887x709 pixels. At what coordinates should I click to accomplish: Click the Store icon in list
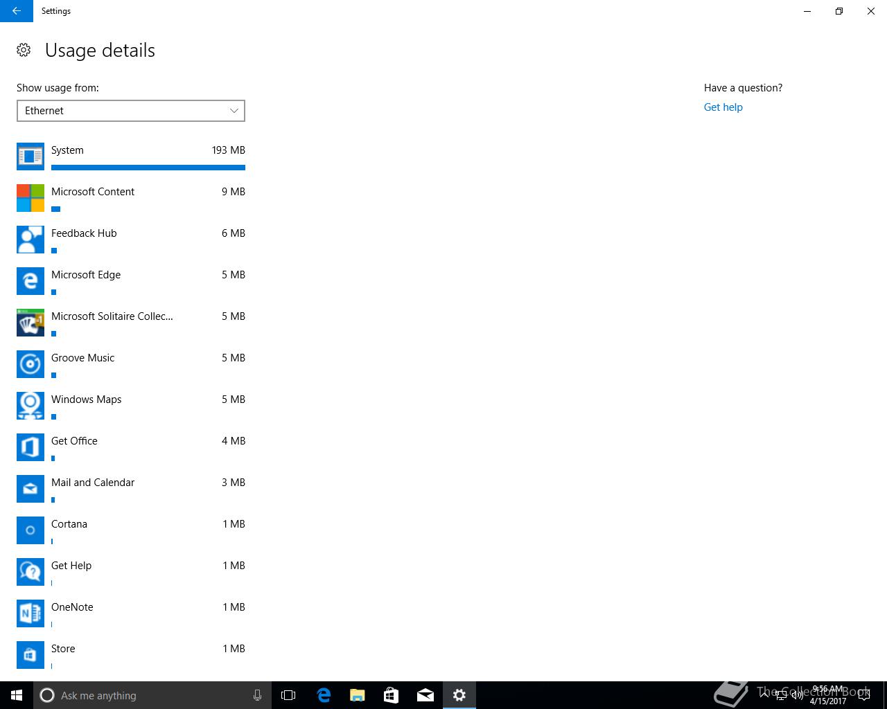[x=30, y=655]
